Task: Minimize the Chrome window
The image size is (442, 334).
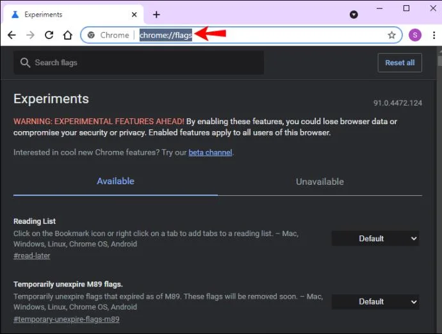Action: [x=380, y=8]
